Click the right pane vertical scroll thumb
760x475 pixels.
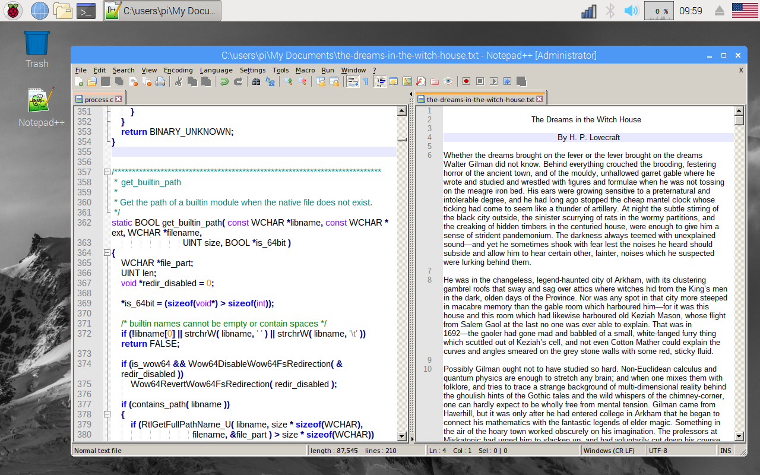point(739,121)
